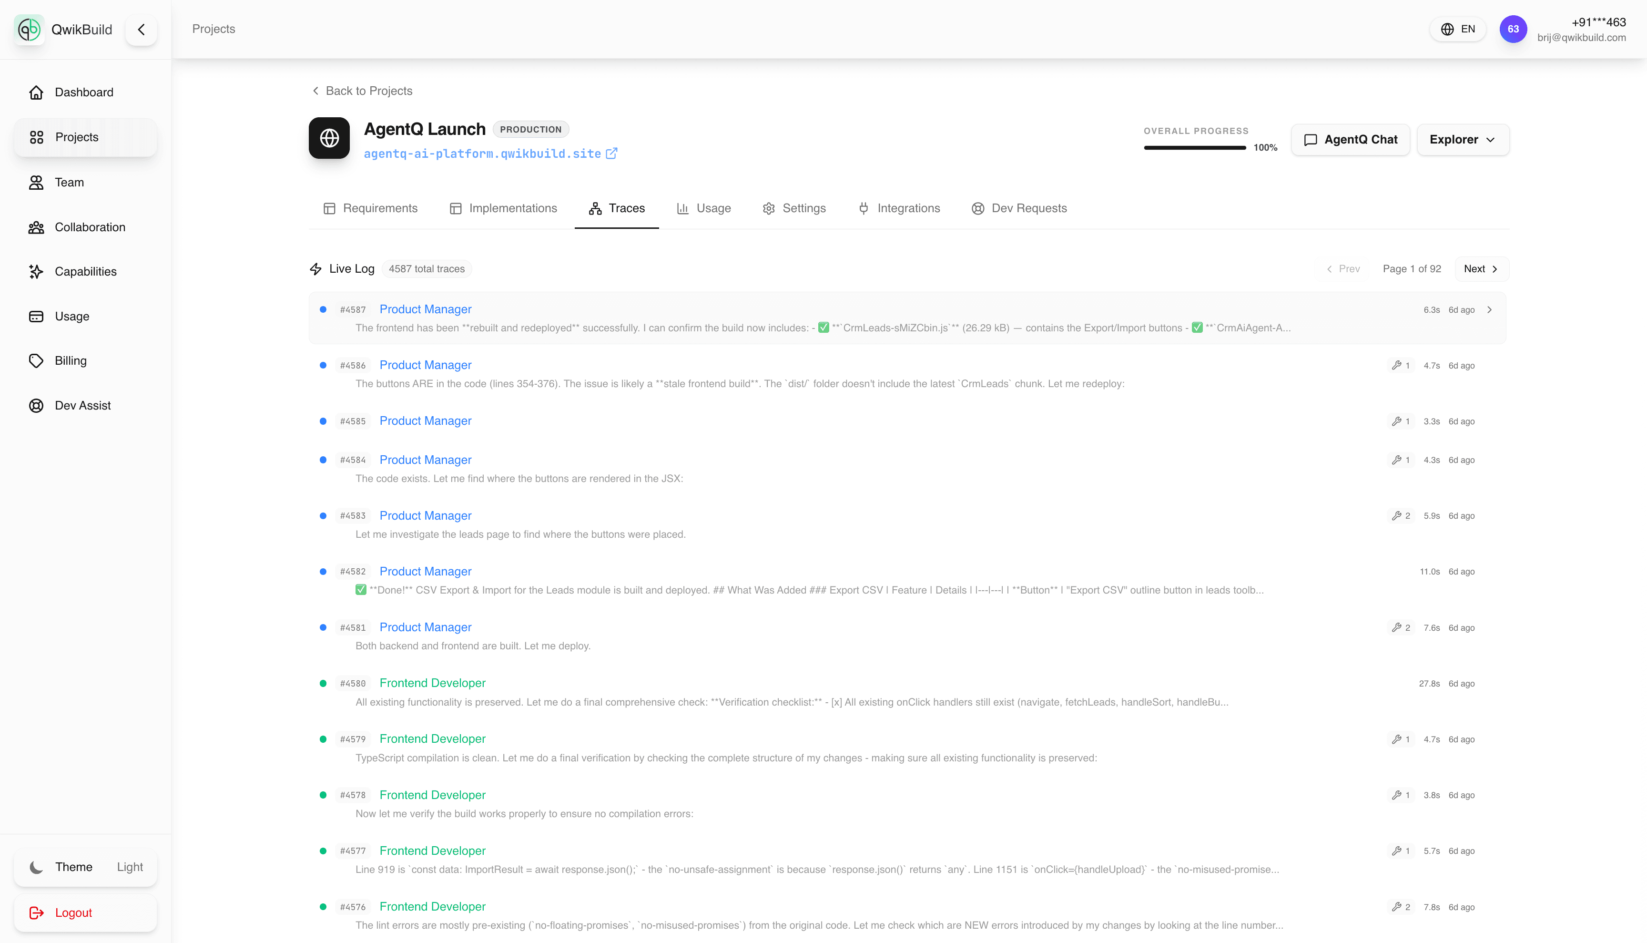Open AgentQ Chat
Viewport: 1647px width, 943px height.
[1351, 139]
